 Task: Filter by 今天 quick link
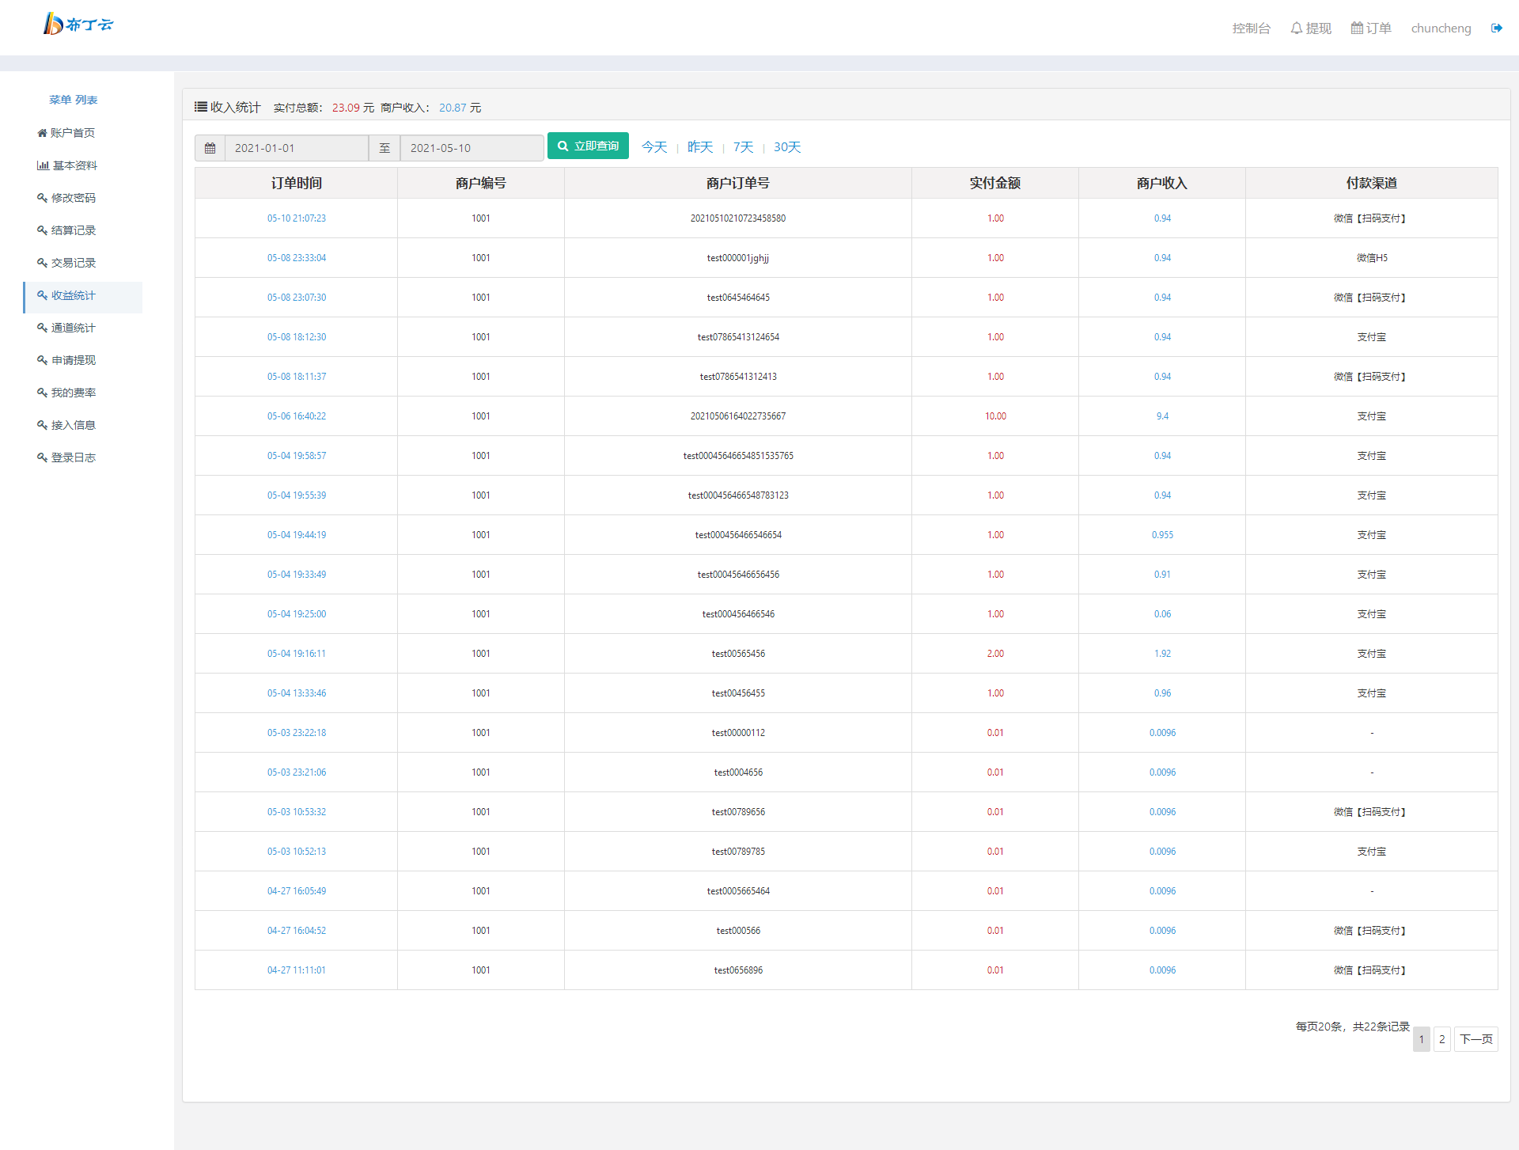pyautogui.click(x=653, y=147)
